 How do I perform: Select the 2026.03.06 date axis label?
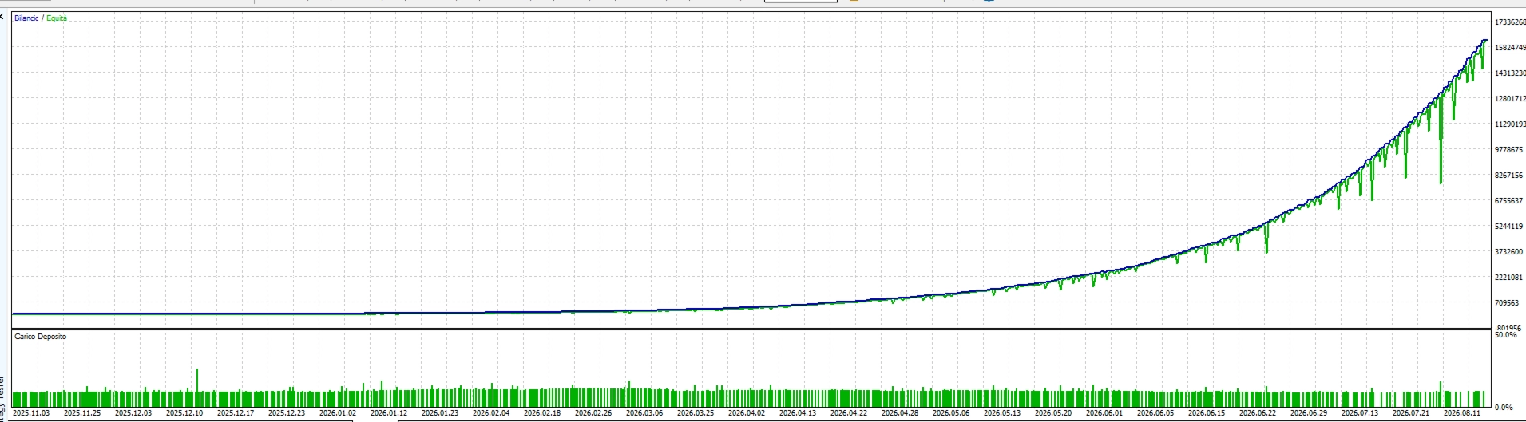pos(644,413)
